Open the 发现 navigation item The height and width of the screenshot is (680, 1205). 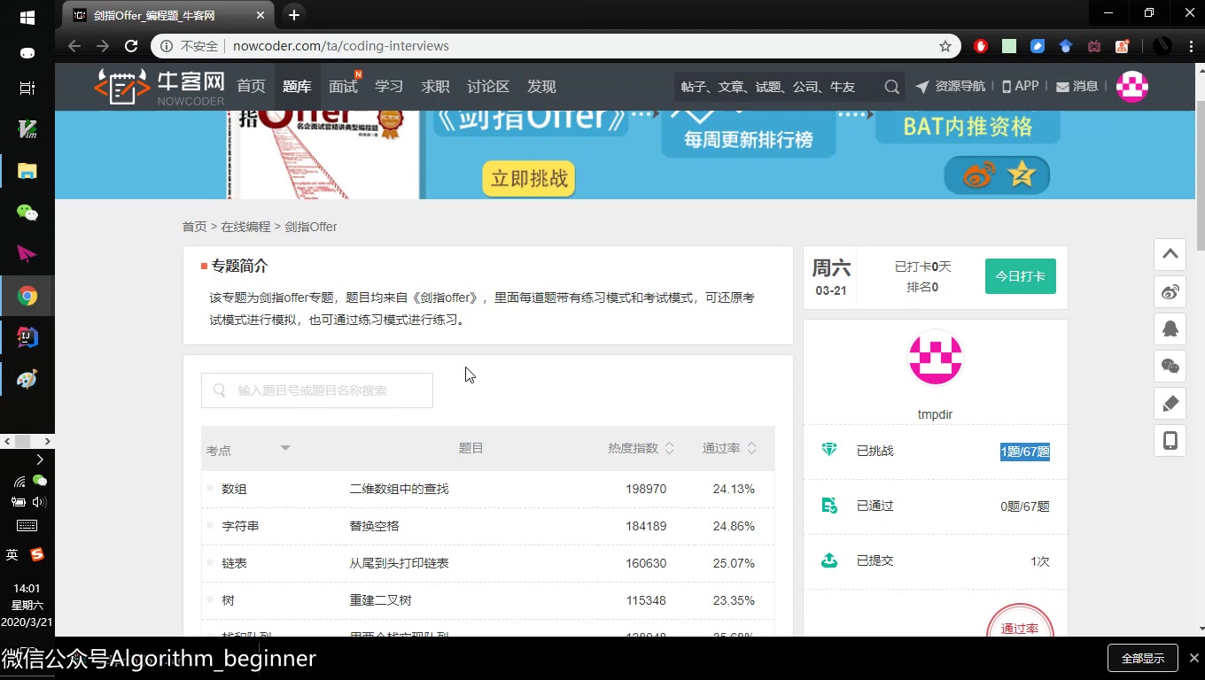pyautogui.click(x=541, y=87)
